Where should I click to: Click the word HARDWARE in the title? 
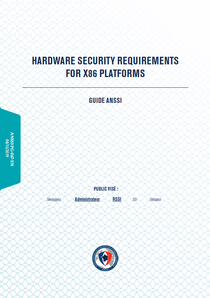[x=54, y=61]
